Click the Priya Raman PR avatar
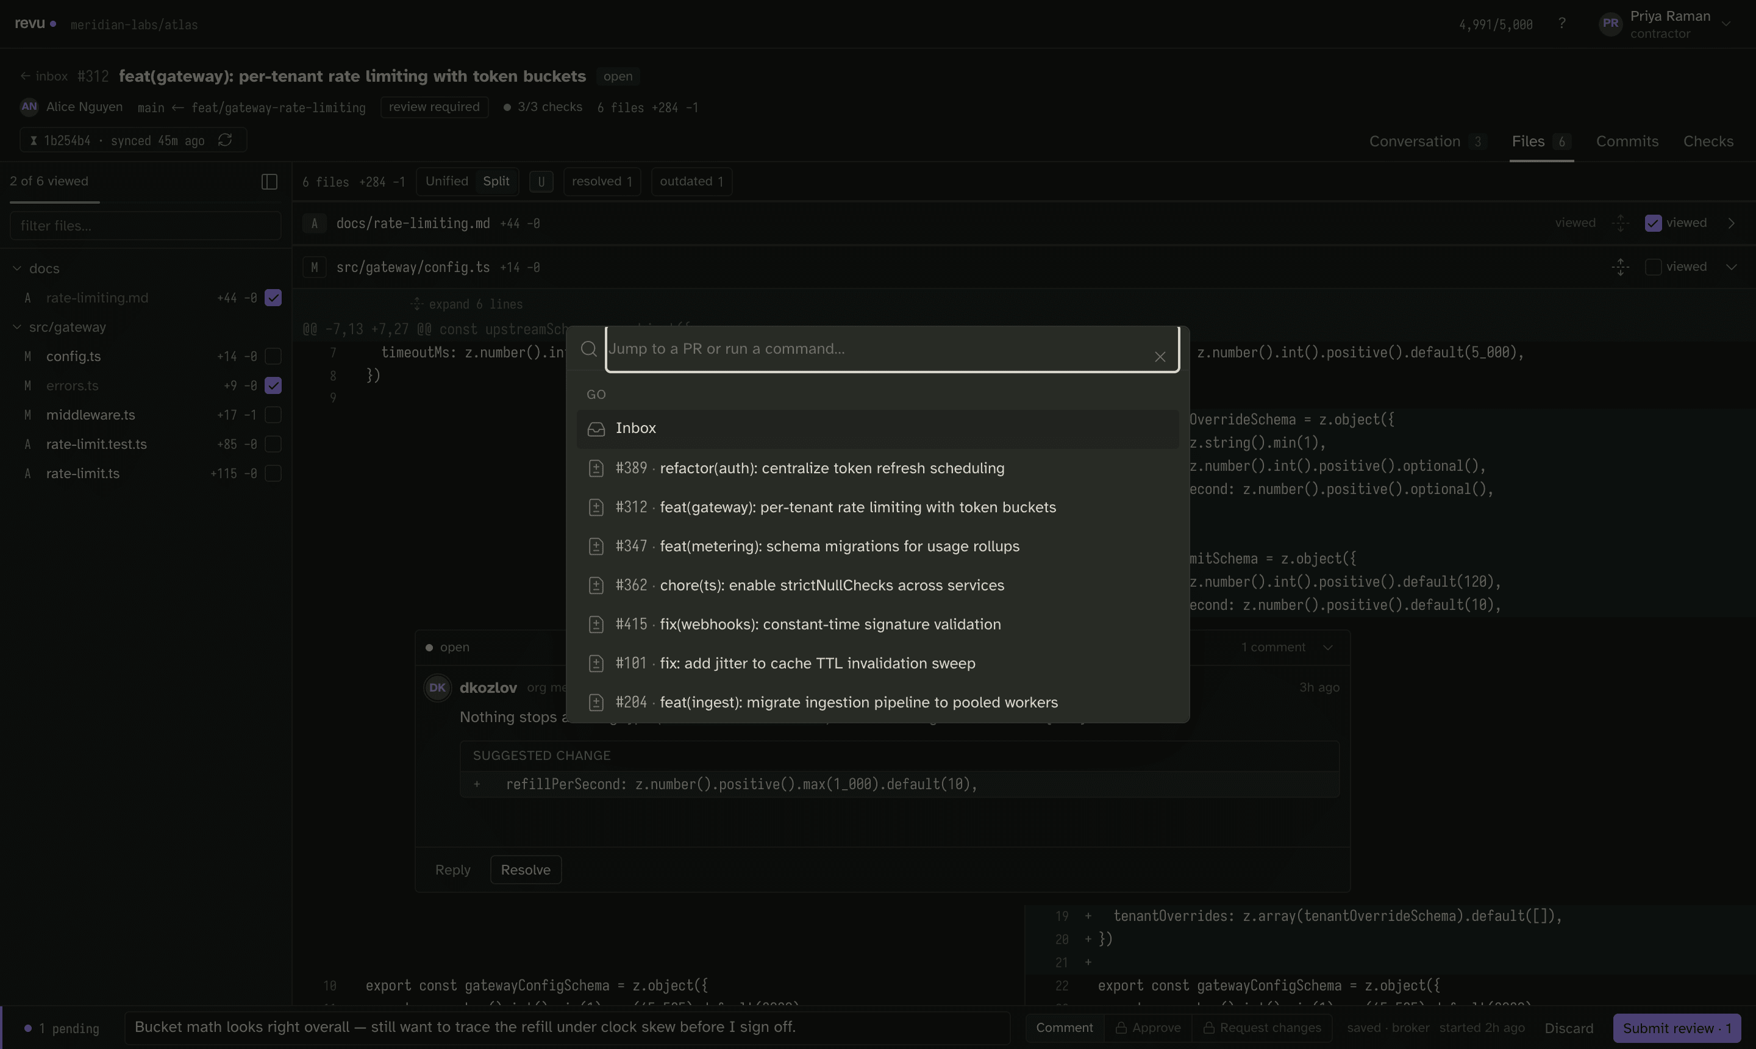This screenshot has height=1049, width=1756. [1610, 23]
